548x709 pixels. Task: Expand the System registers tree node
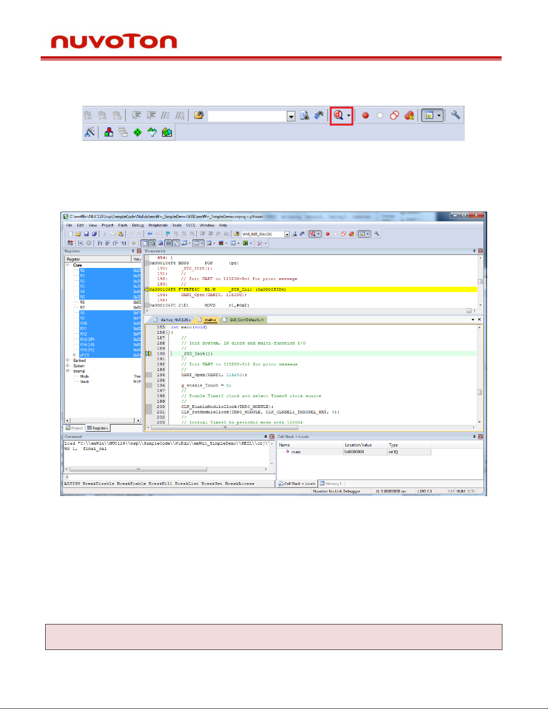click(68, 366)
